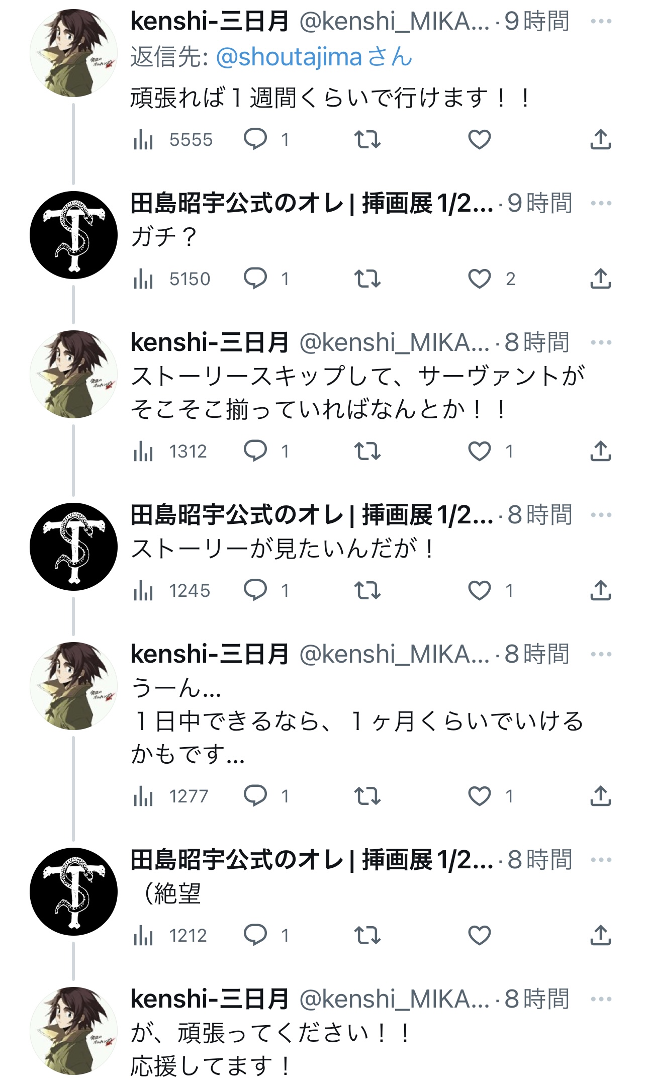Screen dimensions: 645x1084
Task: Open 田島昭宇公式のオレ avatar beside ガチ？
Action: click(73, 235)
